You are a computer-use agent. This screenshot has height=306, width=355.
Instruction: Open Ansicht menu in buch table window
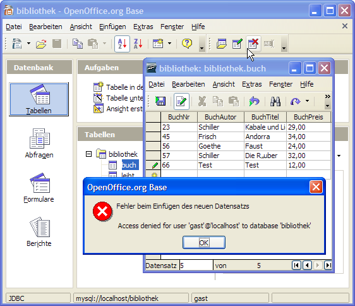[x=224, y=84]
